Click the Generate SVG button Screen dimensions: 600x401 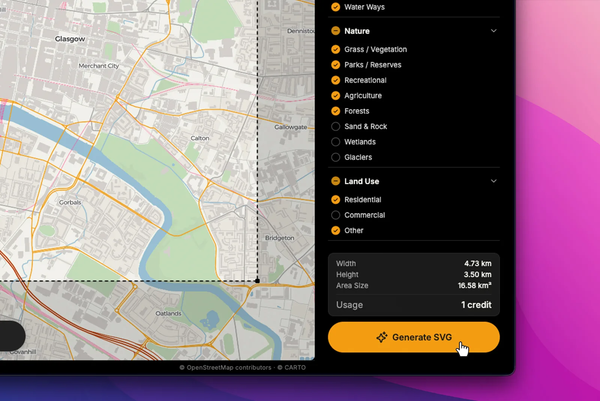click(414, 337)
